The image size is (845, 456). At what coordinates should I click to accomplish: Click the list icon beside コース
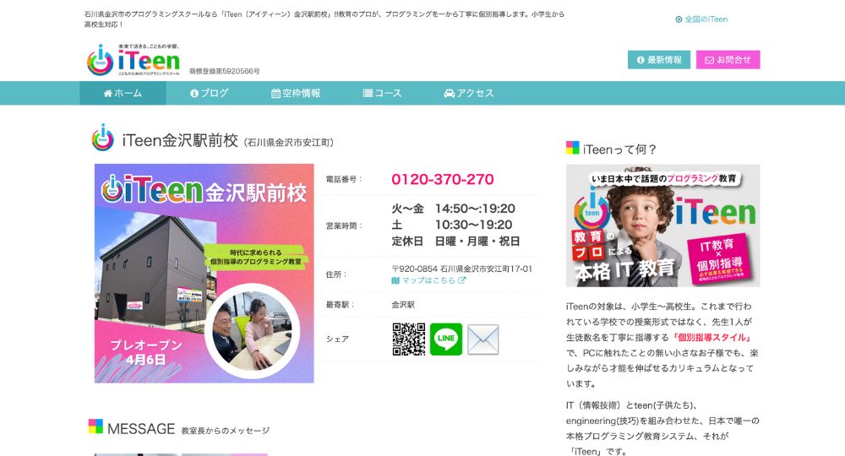368,93
